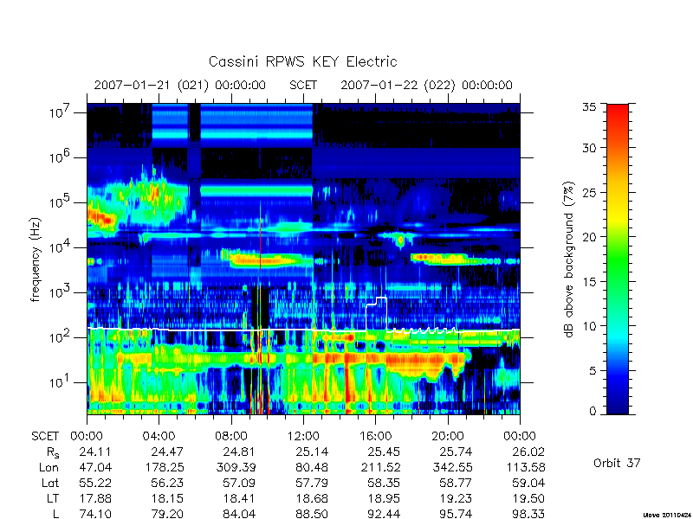Click the colorbar tick value 15
The width and height of the screenshot is (693, 519).
[x=589, y=282]
